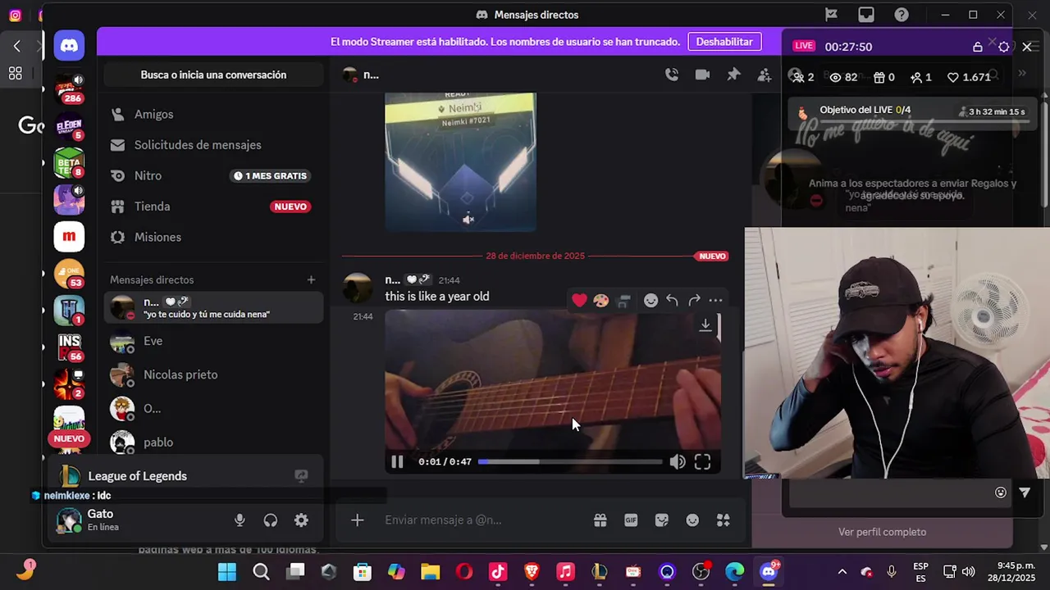Screen dimensions: 1050x590
Task: Open the Tienda page
Action: 213,206
